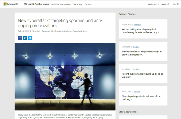Open 'New steps to protect customers' story
The width and height of the screenshot is (181, 119).
click(142, 98)
